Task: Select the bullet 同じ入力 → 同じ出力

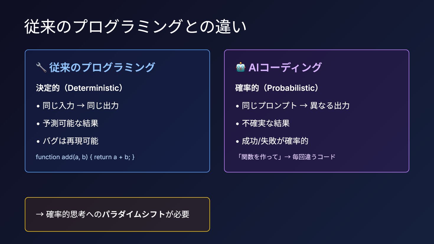Action: 80,105
